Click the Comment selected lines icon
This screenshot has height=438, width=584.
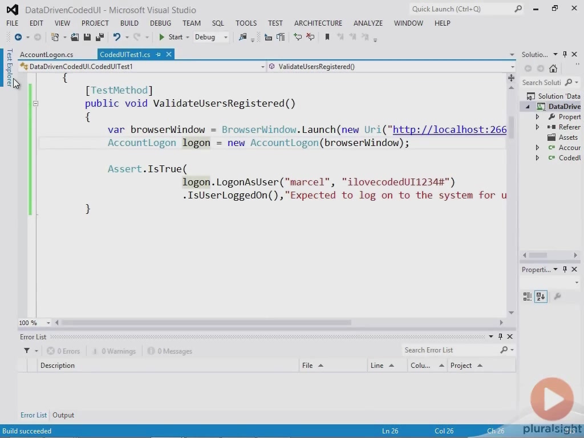[298, 37]
